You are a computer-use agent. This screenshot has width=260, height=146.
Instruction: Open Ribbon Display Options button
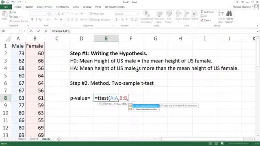(x=243, y=2)
